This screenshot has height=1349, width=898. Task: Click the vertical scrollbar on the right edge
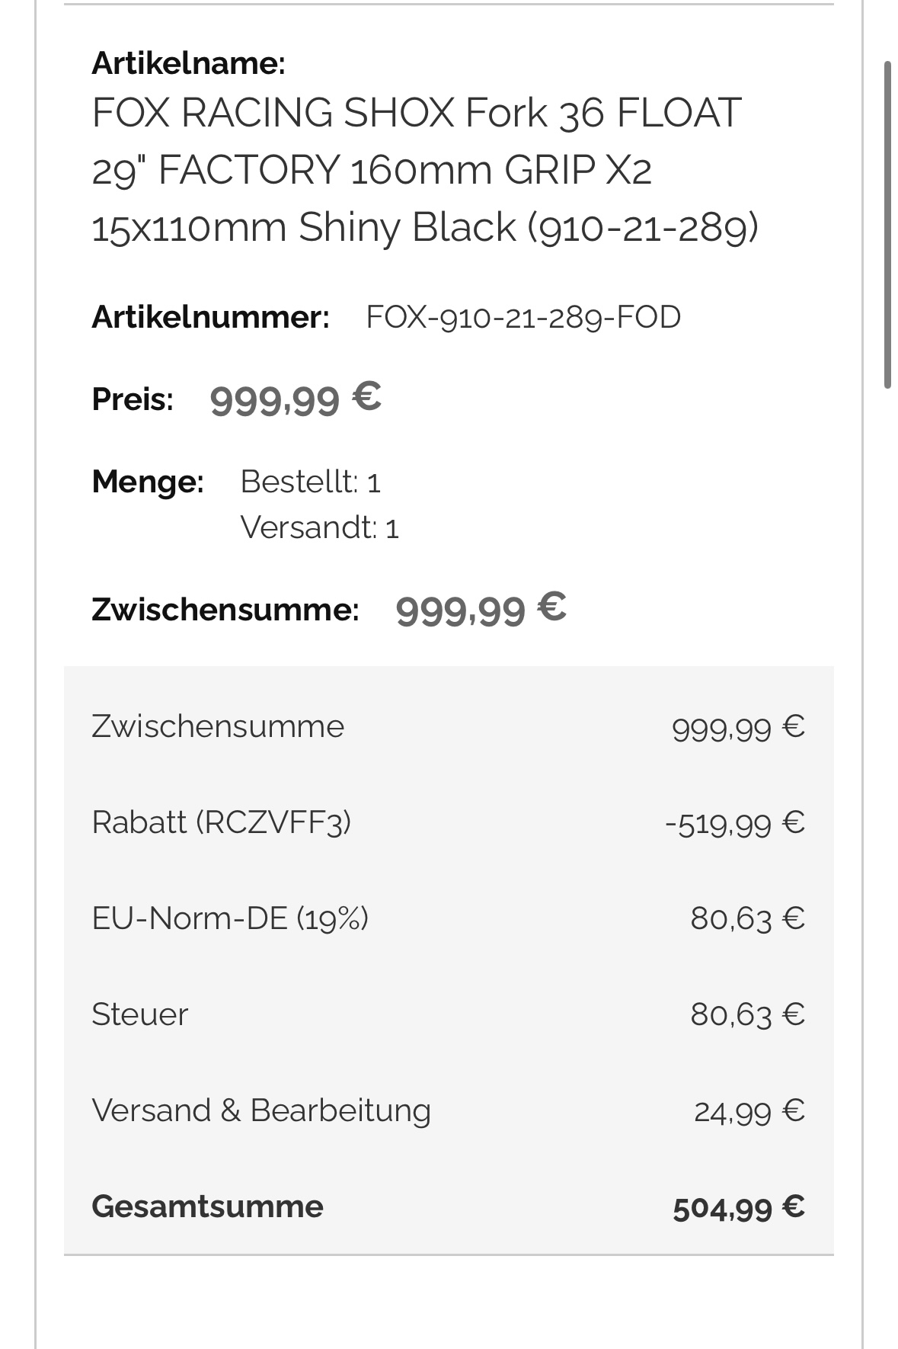(x=887, y=225)
